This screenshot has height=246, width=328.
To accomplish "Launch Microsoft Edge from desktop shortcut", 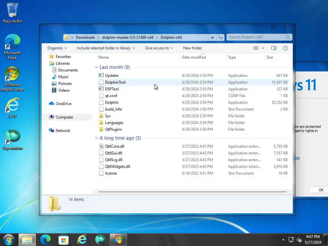I will tap(12, 47).
